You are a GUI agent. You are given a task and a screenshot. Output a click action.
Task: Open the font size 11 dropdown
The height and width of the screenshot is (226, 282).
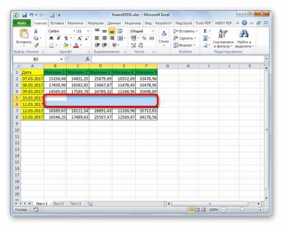[x=88, y=31]
